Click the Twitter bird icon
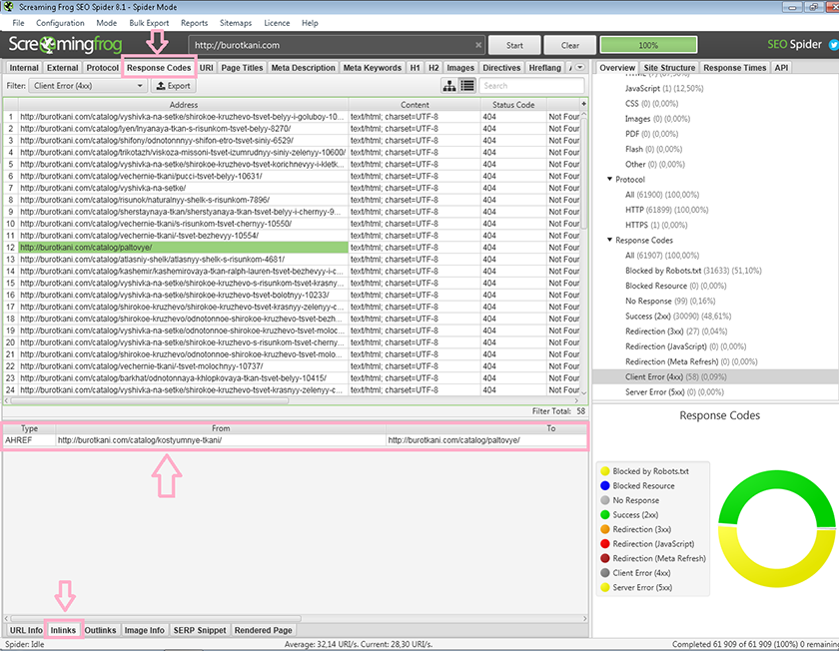 click(833, 45)
